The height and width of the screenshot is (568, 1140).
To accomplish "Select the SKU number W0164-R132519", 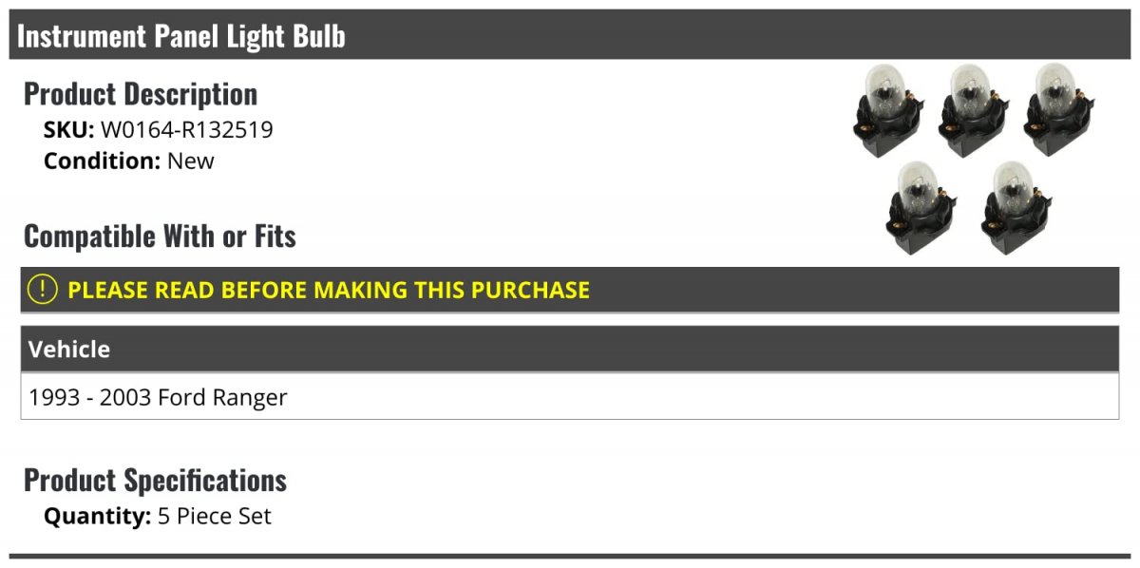I will point(187,130).
